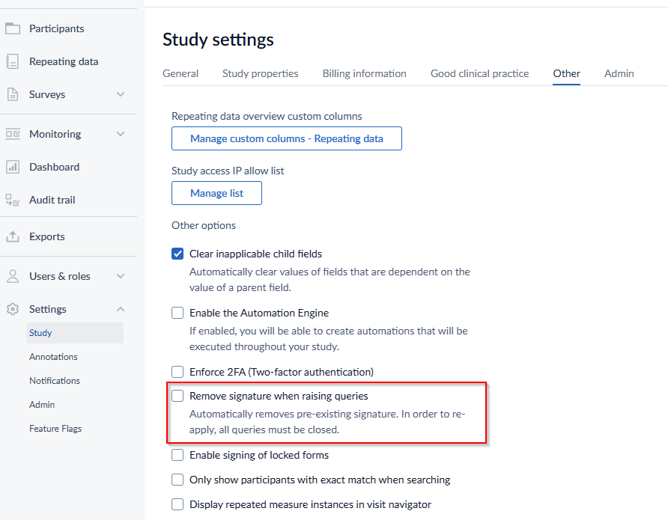Click Manage custom columns - Repeating data
The image size is (668, 520).
(x=287, y=138)
